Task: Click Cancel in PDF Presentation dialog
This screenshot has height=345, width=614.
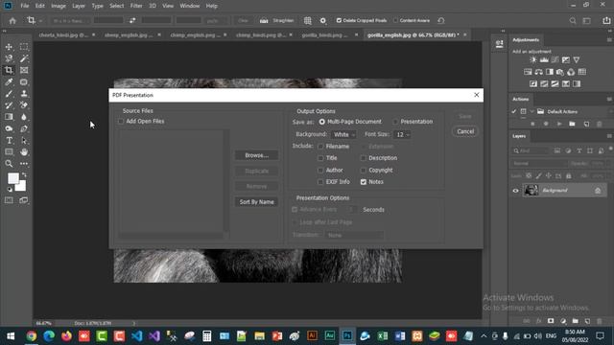Action: (465, 131)
